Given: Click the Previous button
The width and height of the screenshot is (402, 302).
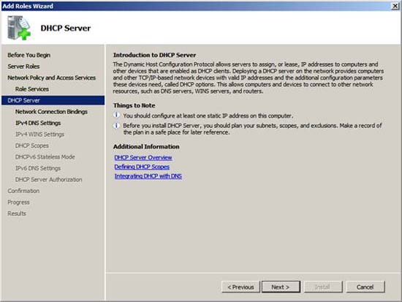Looking at the screenshot, I should 240,287.
